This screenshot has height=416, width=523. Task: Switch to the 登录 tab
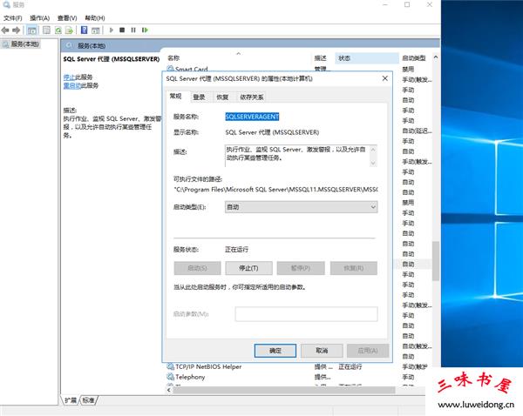[199, 97]
